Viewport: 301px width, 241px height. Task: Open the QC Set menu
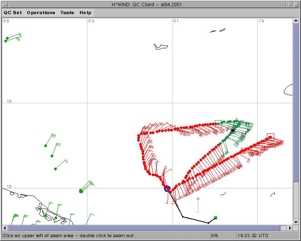pos(13,13)
